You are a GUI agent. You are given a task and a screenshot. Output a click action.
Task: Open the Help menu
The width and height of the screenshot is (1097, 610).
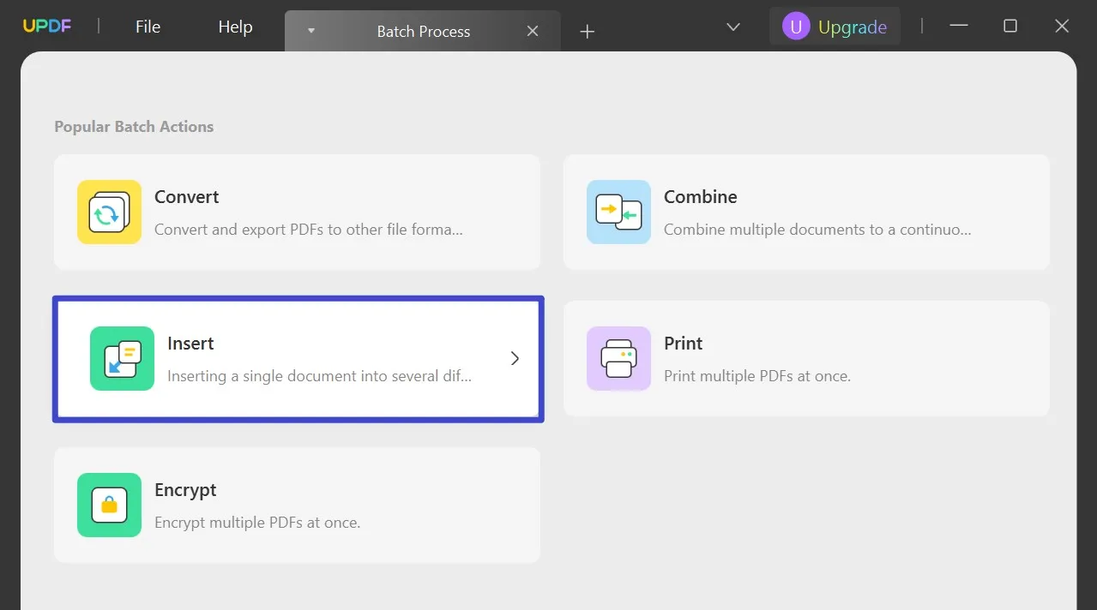coord(234,27)
